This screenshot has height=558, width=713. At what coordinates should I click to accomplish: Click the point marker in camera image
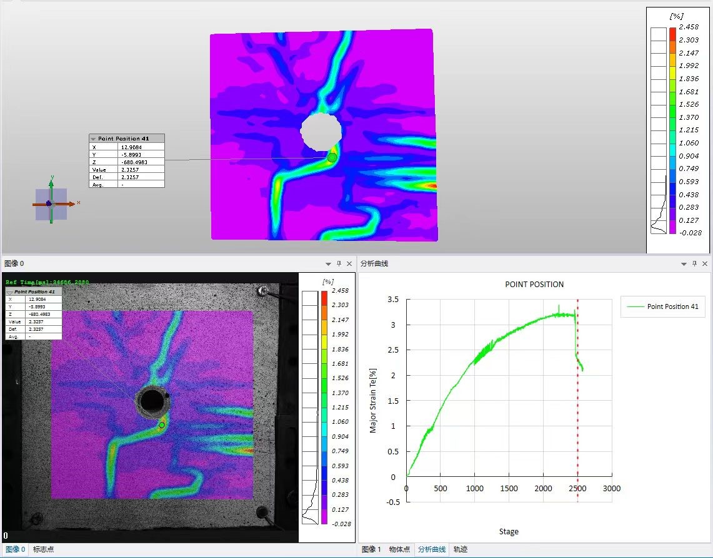point(162,425)
